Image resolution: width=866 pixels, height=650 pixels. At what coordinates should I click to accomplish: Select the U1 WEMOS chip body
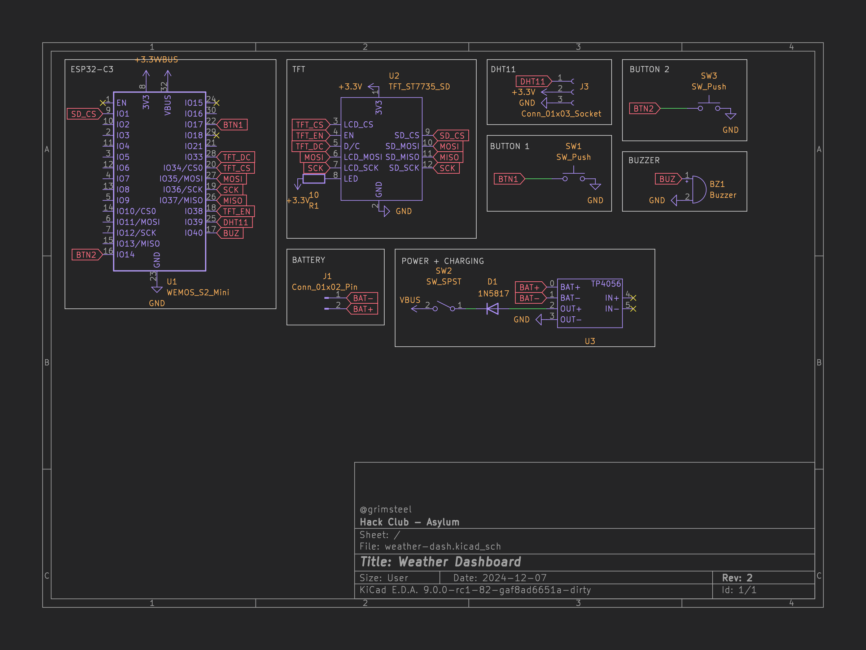coord(159,181)
